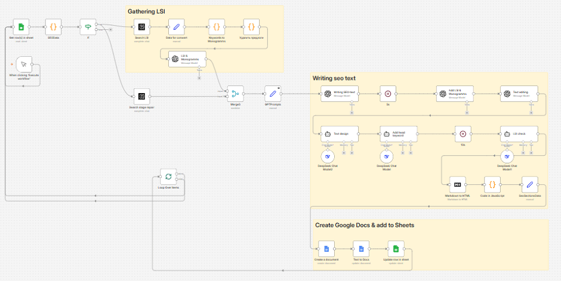Select the 'Code in JavaScript' node

click(492, 184)
